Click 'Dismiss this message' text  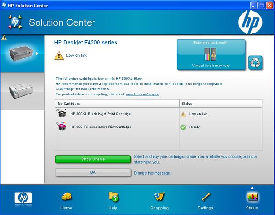click(x=152, y=173)
